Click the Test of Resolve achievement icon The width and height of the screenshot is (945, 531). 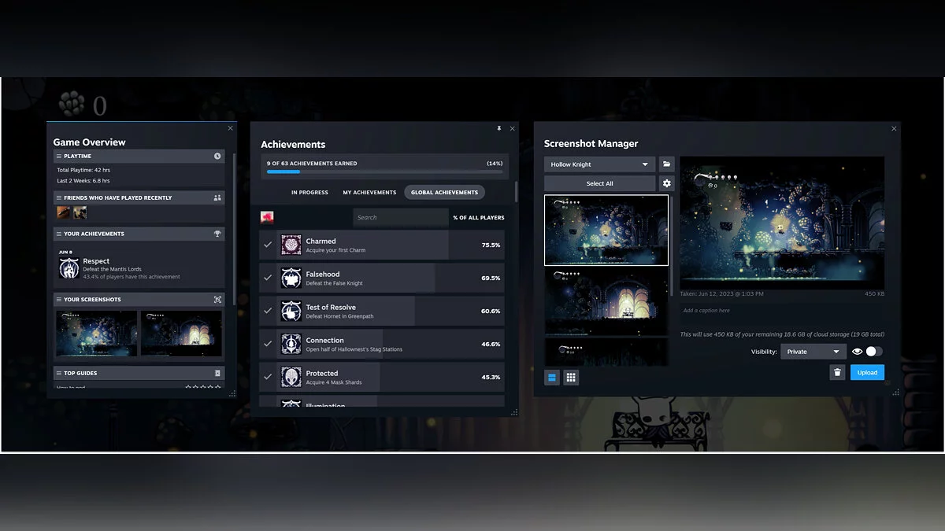pos(291,311)
